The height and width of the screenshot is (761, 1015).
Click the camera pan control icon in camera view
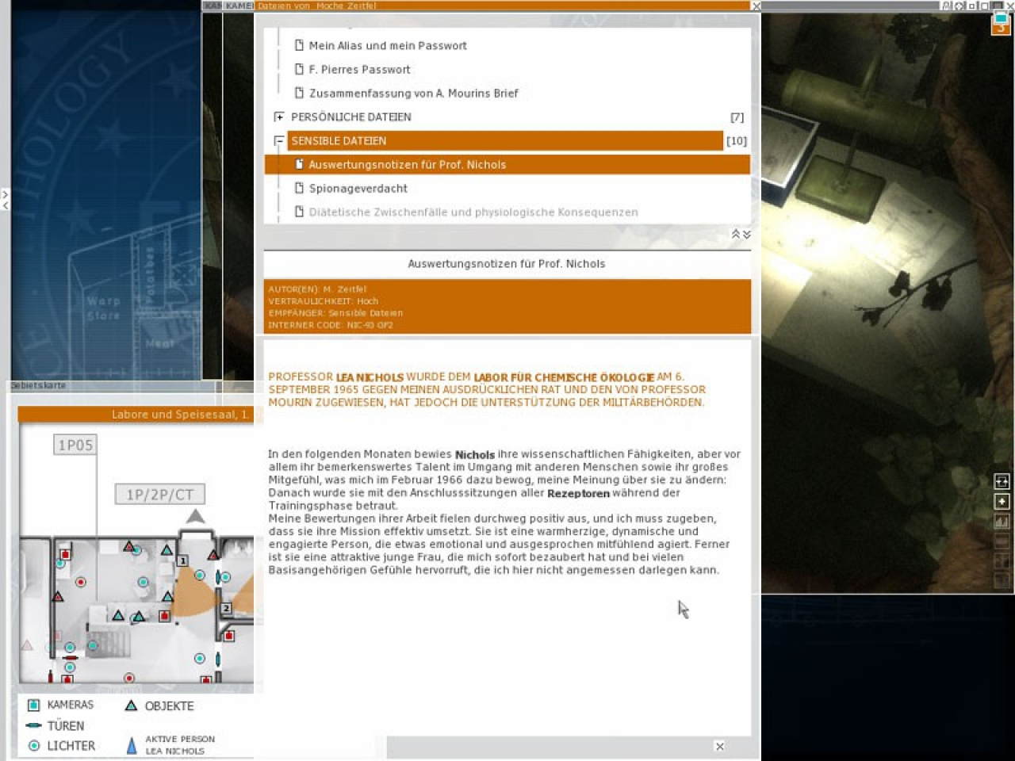(x=1002, y=481)
